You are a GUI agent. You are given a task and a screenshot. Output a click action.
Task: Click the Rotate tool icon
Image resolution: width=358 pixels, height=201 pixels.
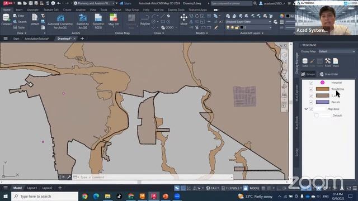197,16
